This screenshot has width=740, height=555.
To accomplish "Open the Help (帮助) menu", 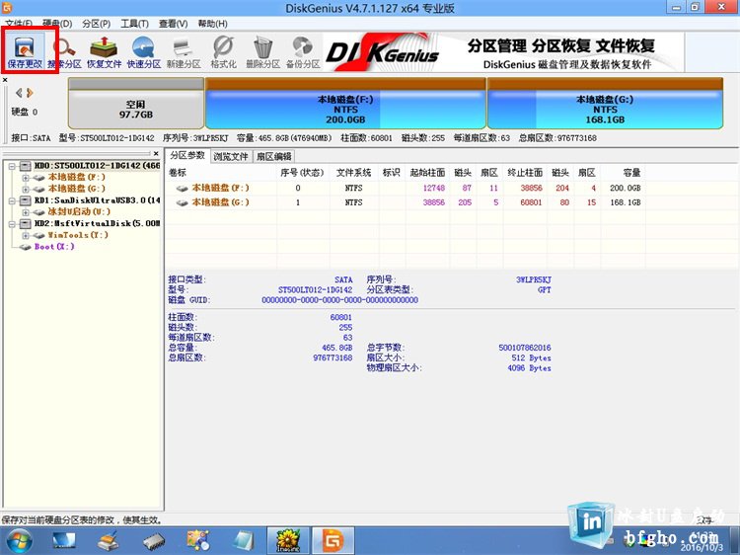I will tap(212, 23).
